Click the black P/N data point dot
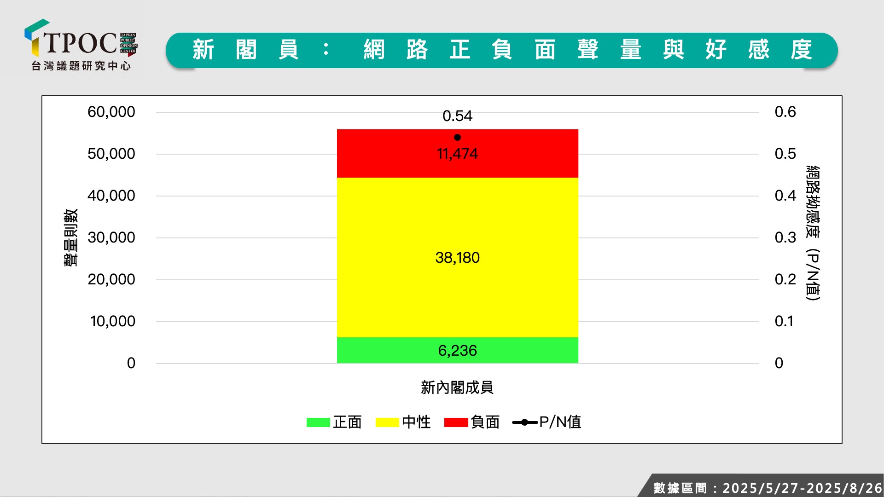 pyautogui.click(x=457, y=138)
